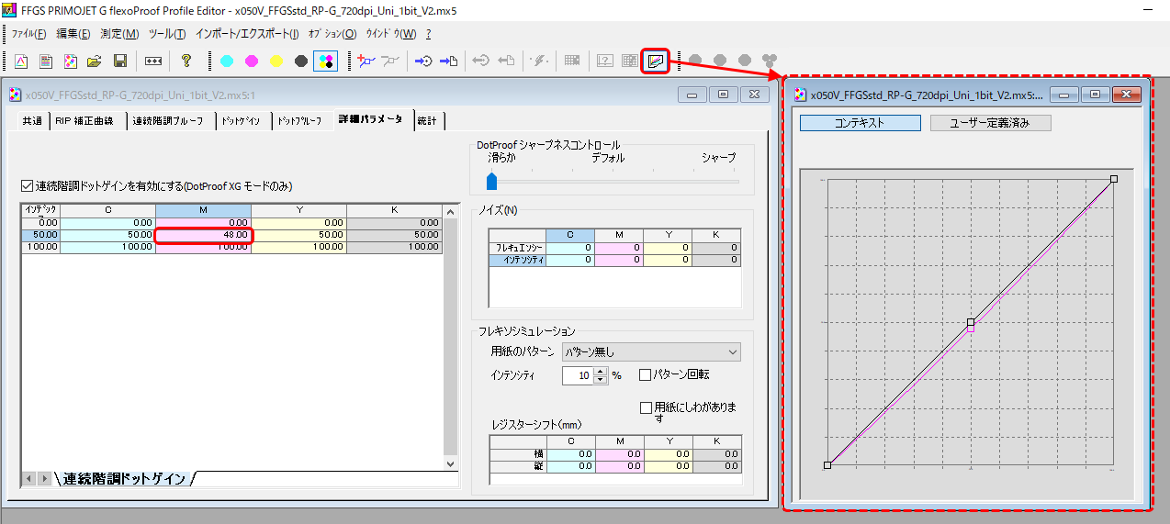Switch to the 共通 tab
This screenshot has height=524, width=1170.
point(32,121)
